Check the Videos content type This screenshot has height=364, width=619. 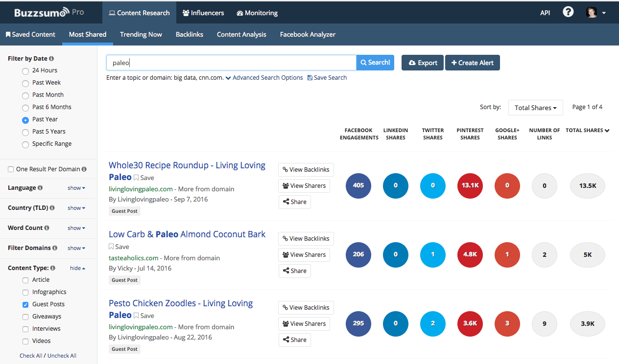25,341
